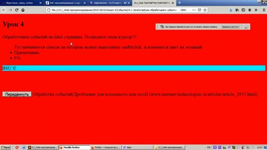Open the Windows Пуск start menu

pyautogui.click(x=5, y=147)
